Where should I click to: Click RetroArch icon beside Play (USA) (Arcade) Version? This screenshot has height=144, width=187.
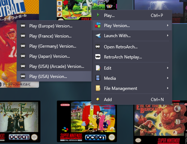click(23, 66)
